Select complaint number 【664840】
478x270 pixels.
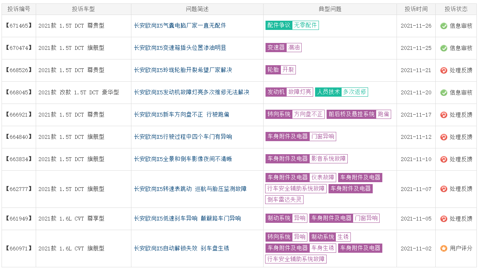tap(19, 137)
